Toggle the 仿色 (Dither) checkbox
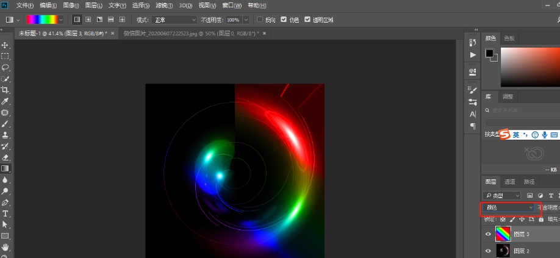The image size is (560, 258). point(284,20)
